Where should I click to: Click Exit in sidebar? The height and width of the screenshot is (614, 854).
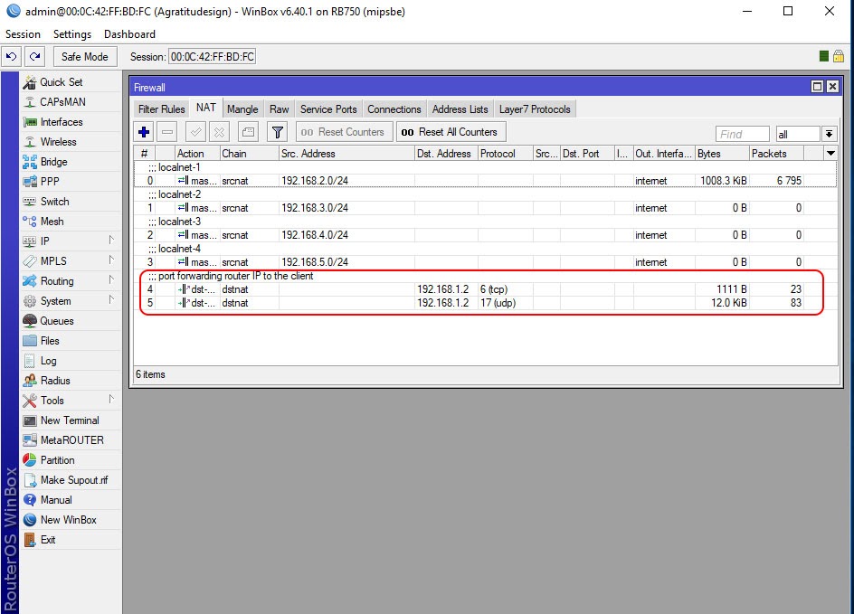[x=71, y=540]
